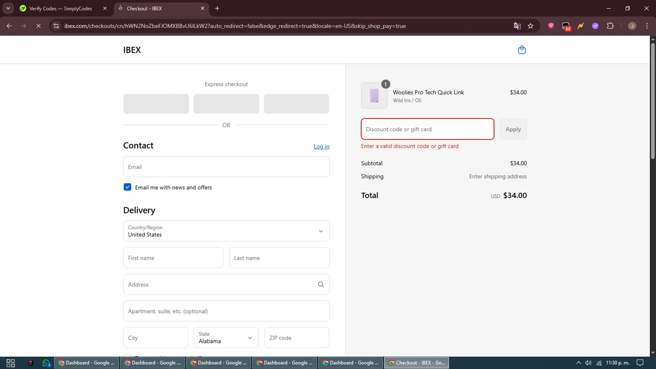Expand the Country/Region dropdown
656x369 pixels.
[x=226, y=231]
